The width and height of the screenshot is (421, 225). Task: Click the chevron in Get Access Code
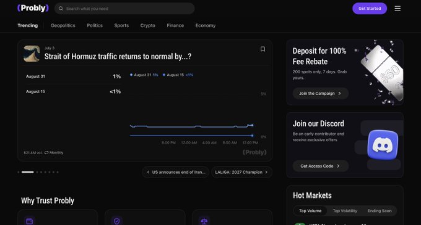(x=338, y=166)
